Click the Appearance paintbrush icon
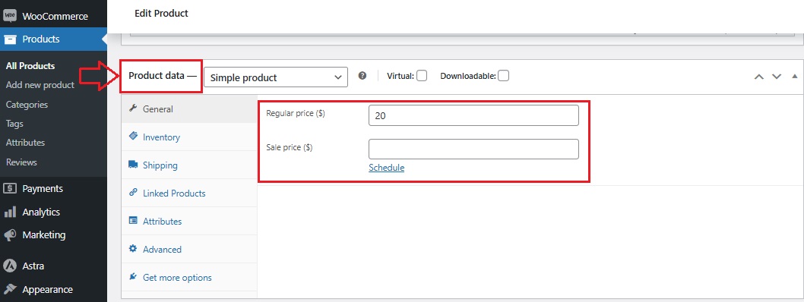Image resolution: width=804 pixels, height=302 pixels. coord(10,289)
